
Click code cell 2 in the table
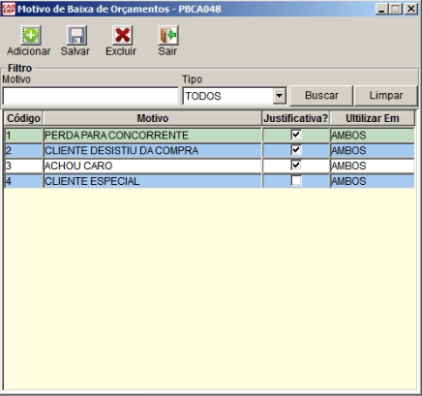point(23,150)
